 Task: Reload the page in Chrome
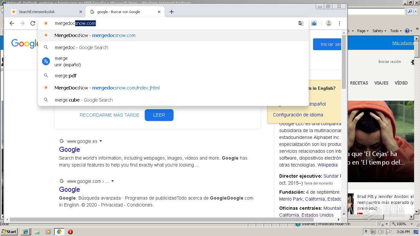pos(33,23)
